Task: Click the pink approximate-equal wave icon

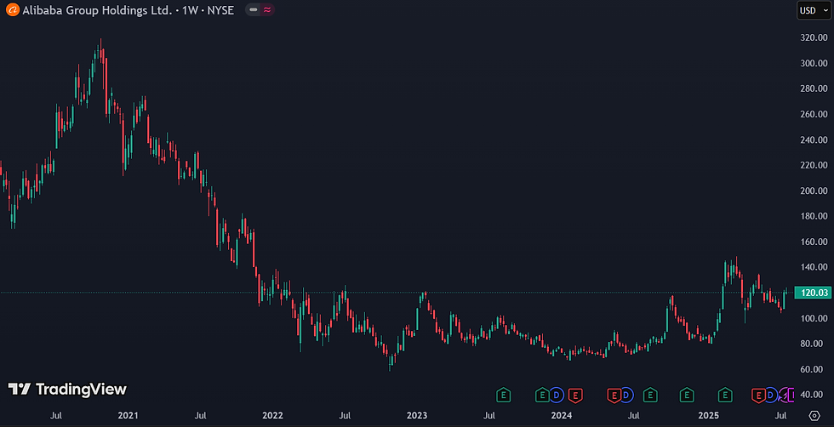Action: [x=267, y=9]
